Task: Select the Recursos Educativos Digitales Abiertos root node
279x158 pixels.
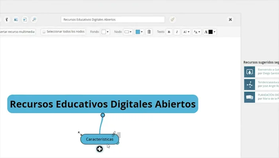Action: coord(103,104)
